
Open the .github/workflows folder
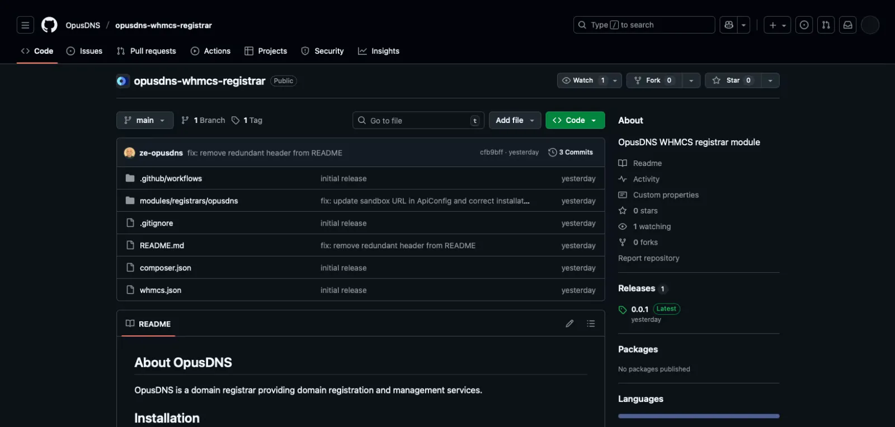pyautogui.click(x=171, y=178)
